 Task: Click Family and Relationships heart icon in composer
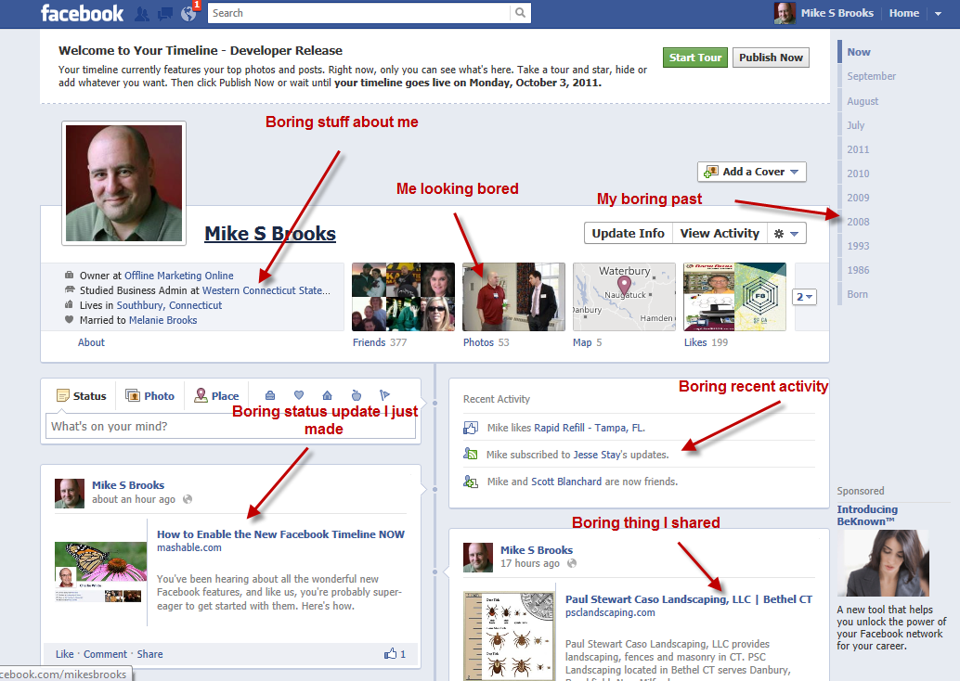tap(299, 395)
